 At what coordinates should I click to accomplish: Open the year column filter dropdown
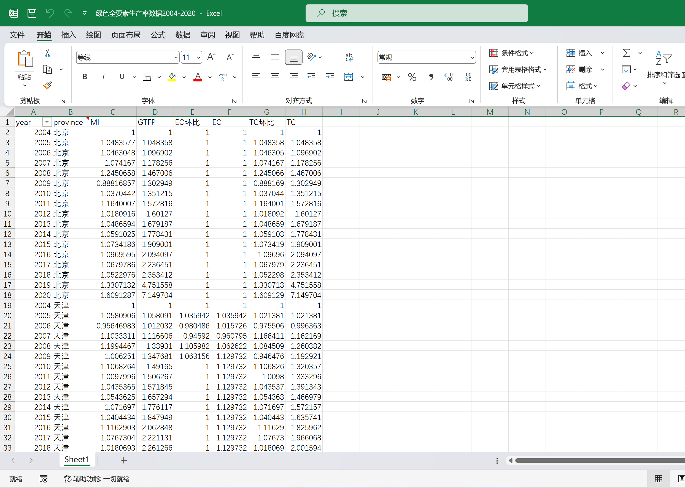click(x=47, y=122)
